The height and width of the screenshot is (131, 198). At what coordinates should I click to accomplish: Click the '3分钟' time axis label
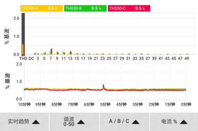coord(137,104)
